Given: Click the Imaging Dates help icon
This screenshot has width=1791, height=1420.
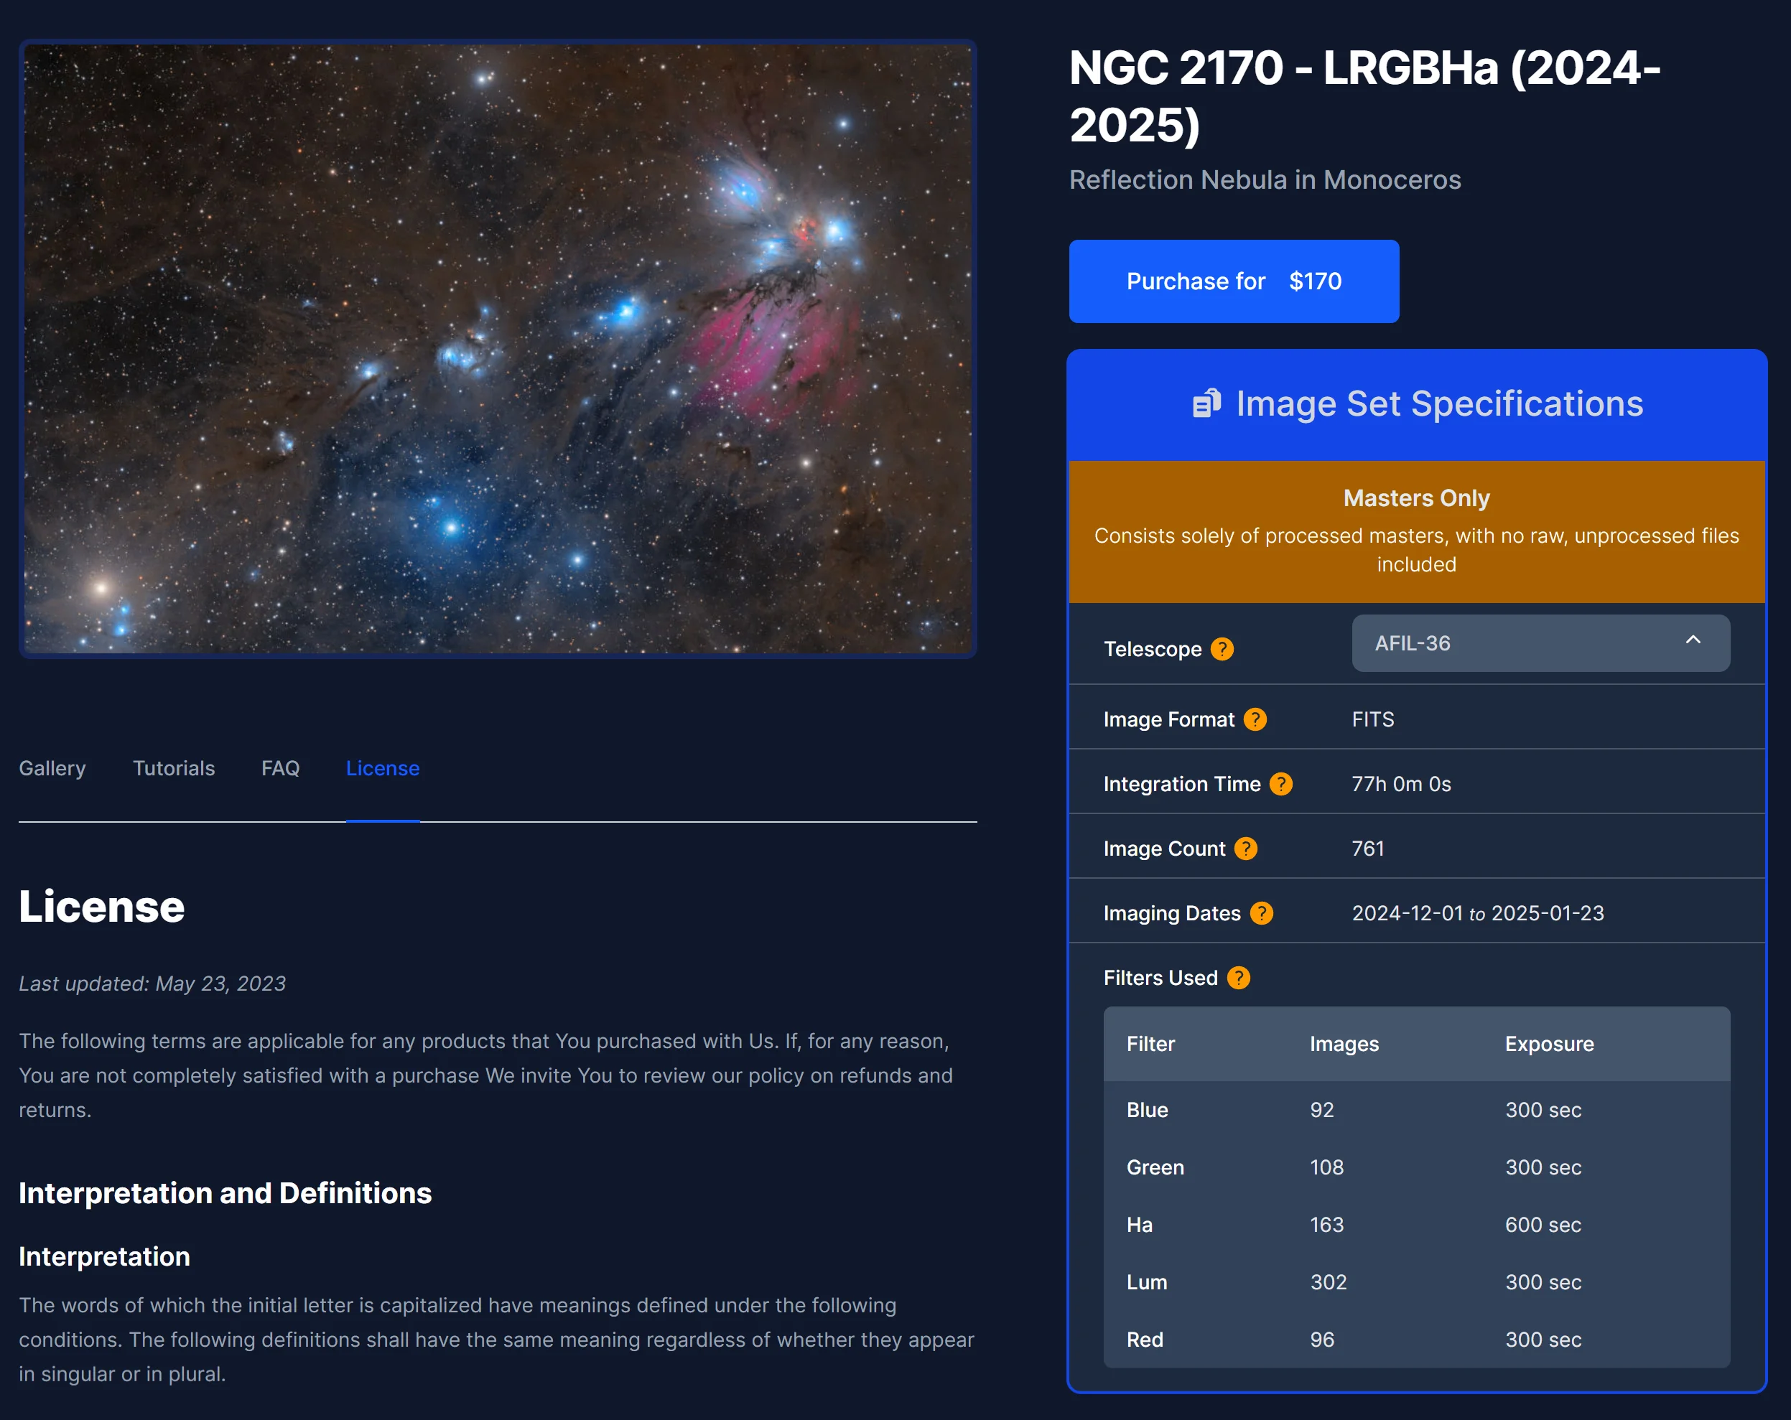Looking at the screenshot, I should click(1260, 913).
